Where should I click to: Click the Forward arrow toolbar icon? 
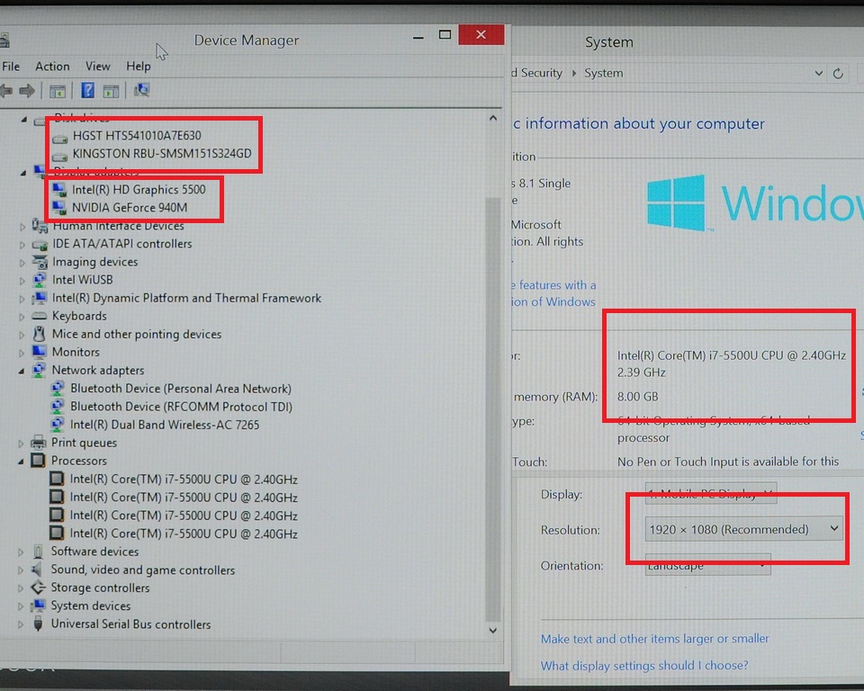27,90
